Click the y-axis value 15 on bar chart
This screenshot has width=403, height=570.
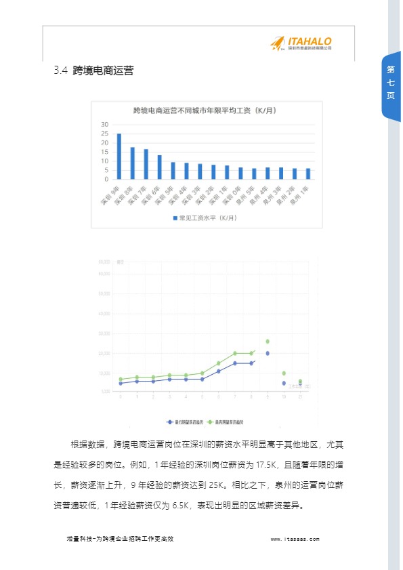[x=105, y=152]
